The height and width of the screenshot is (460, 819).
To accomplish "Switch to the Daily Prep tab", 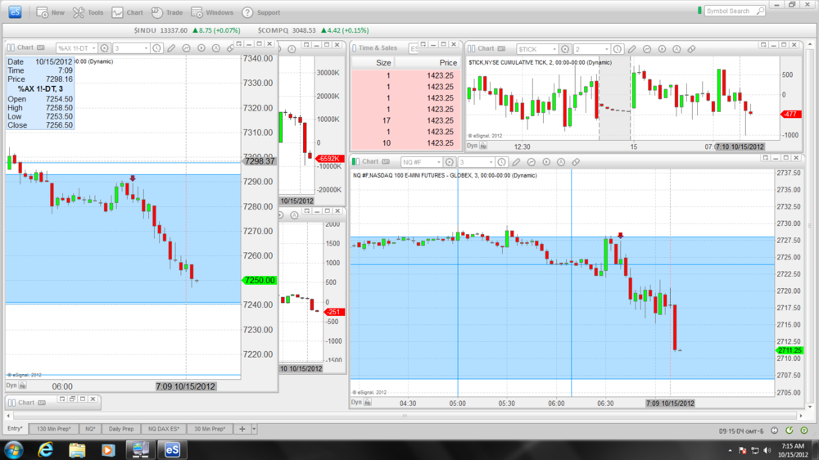I will tap(121, 429).
